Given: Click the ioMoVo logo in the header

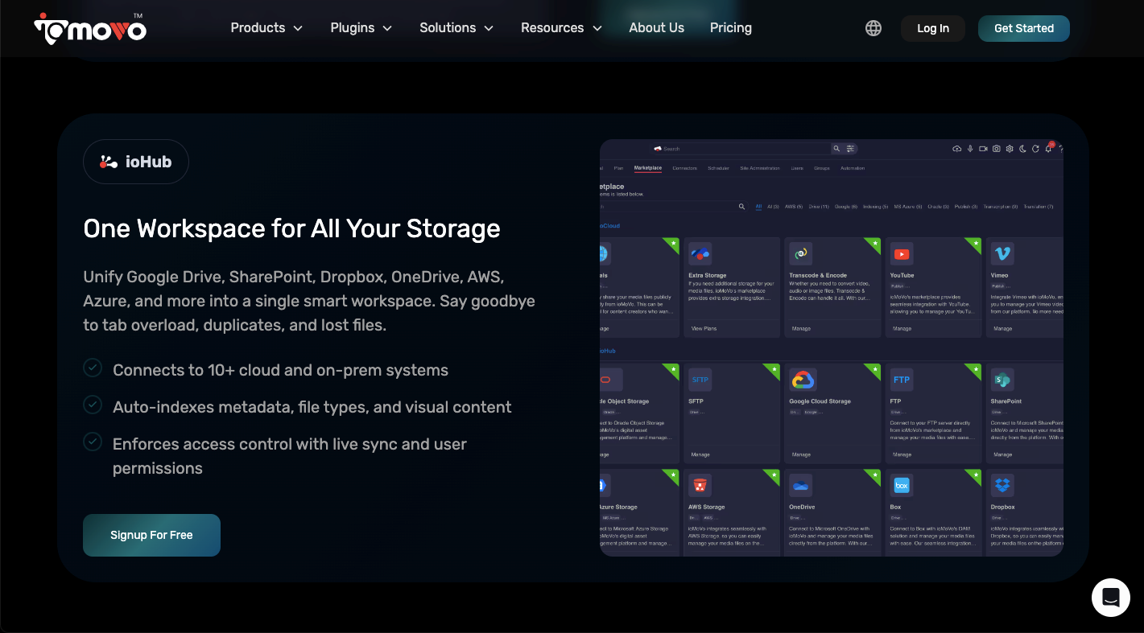Looking at the screenshot, I should (90, 28).
